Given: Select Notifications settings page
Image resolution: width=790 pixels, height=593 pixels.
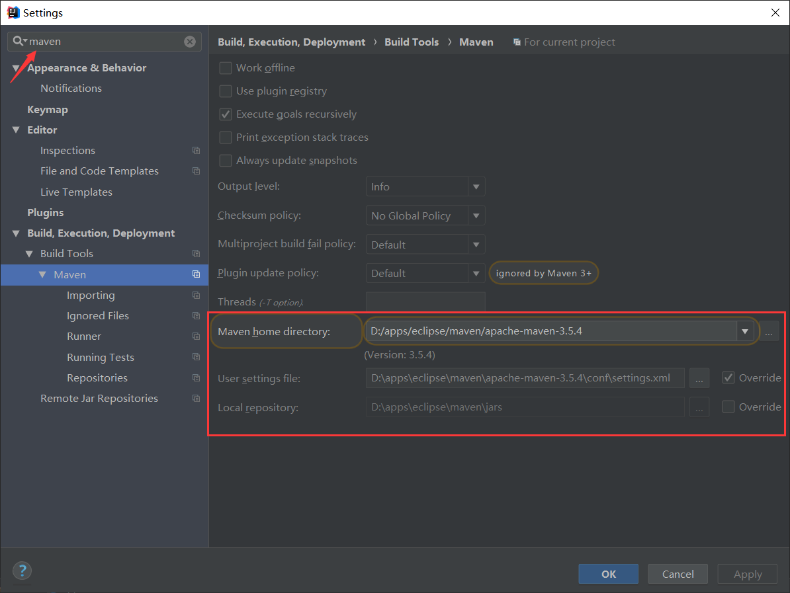Looking at the screenshot, I should point(71,89).
